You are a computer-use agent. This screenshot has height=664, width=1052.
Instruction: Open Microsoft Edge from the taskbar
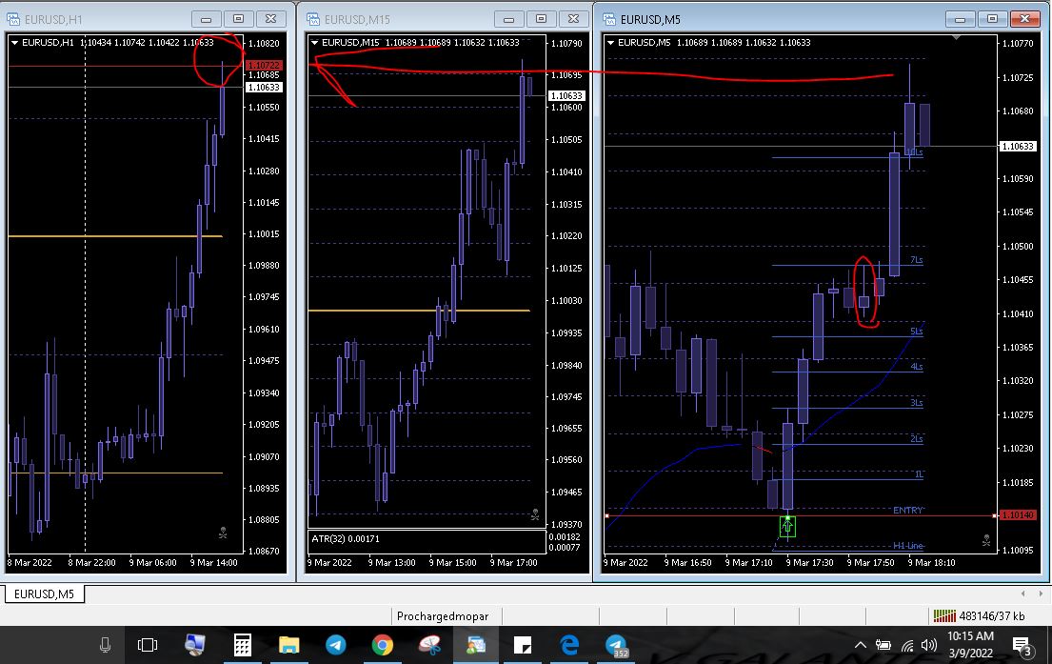[x=569, y=645]
